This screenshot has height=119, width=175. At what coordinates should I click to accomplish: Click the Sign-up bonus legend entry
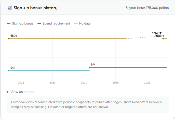point(20,23)
